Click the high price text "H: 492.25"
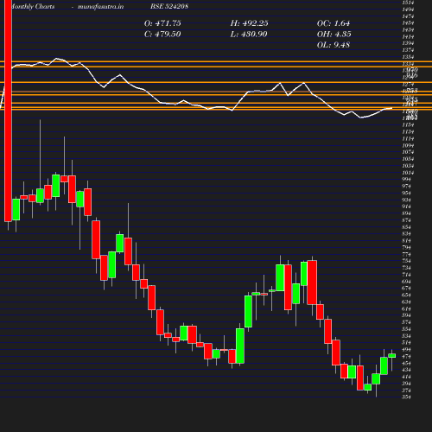Viewport: 432px width, 432px height. pos(249,23)
